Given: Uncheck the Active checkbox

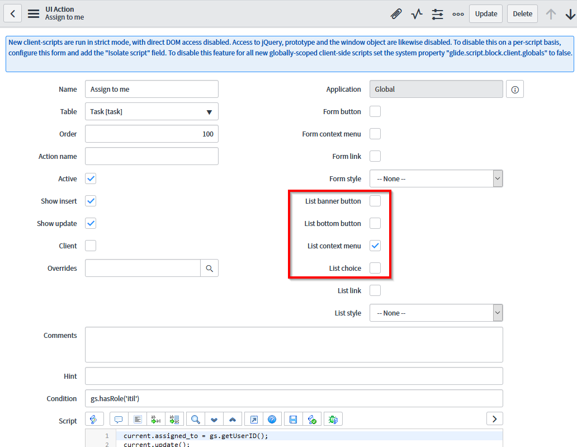Looking at the screenshot, I should [x=91, y=179].
